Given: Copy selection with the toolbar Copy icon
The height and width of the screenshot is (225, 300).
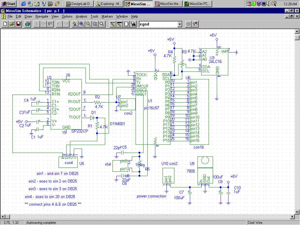Looking at the screenshot, I should (43, 24).
